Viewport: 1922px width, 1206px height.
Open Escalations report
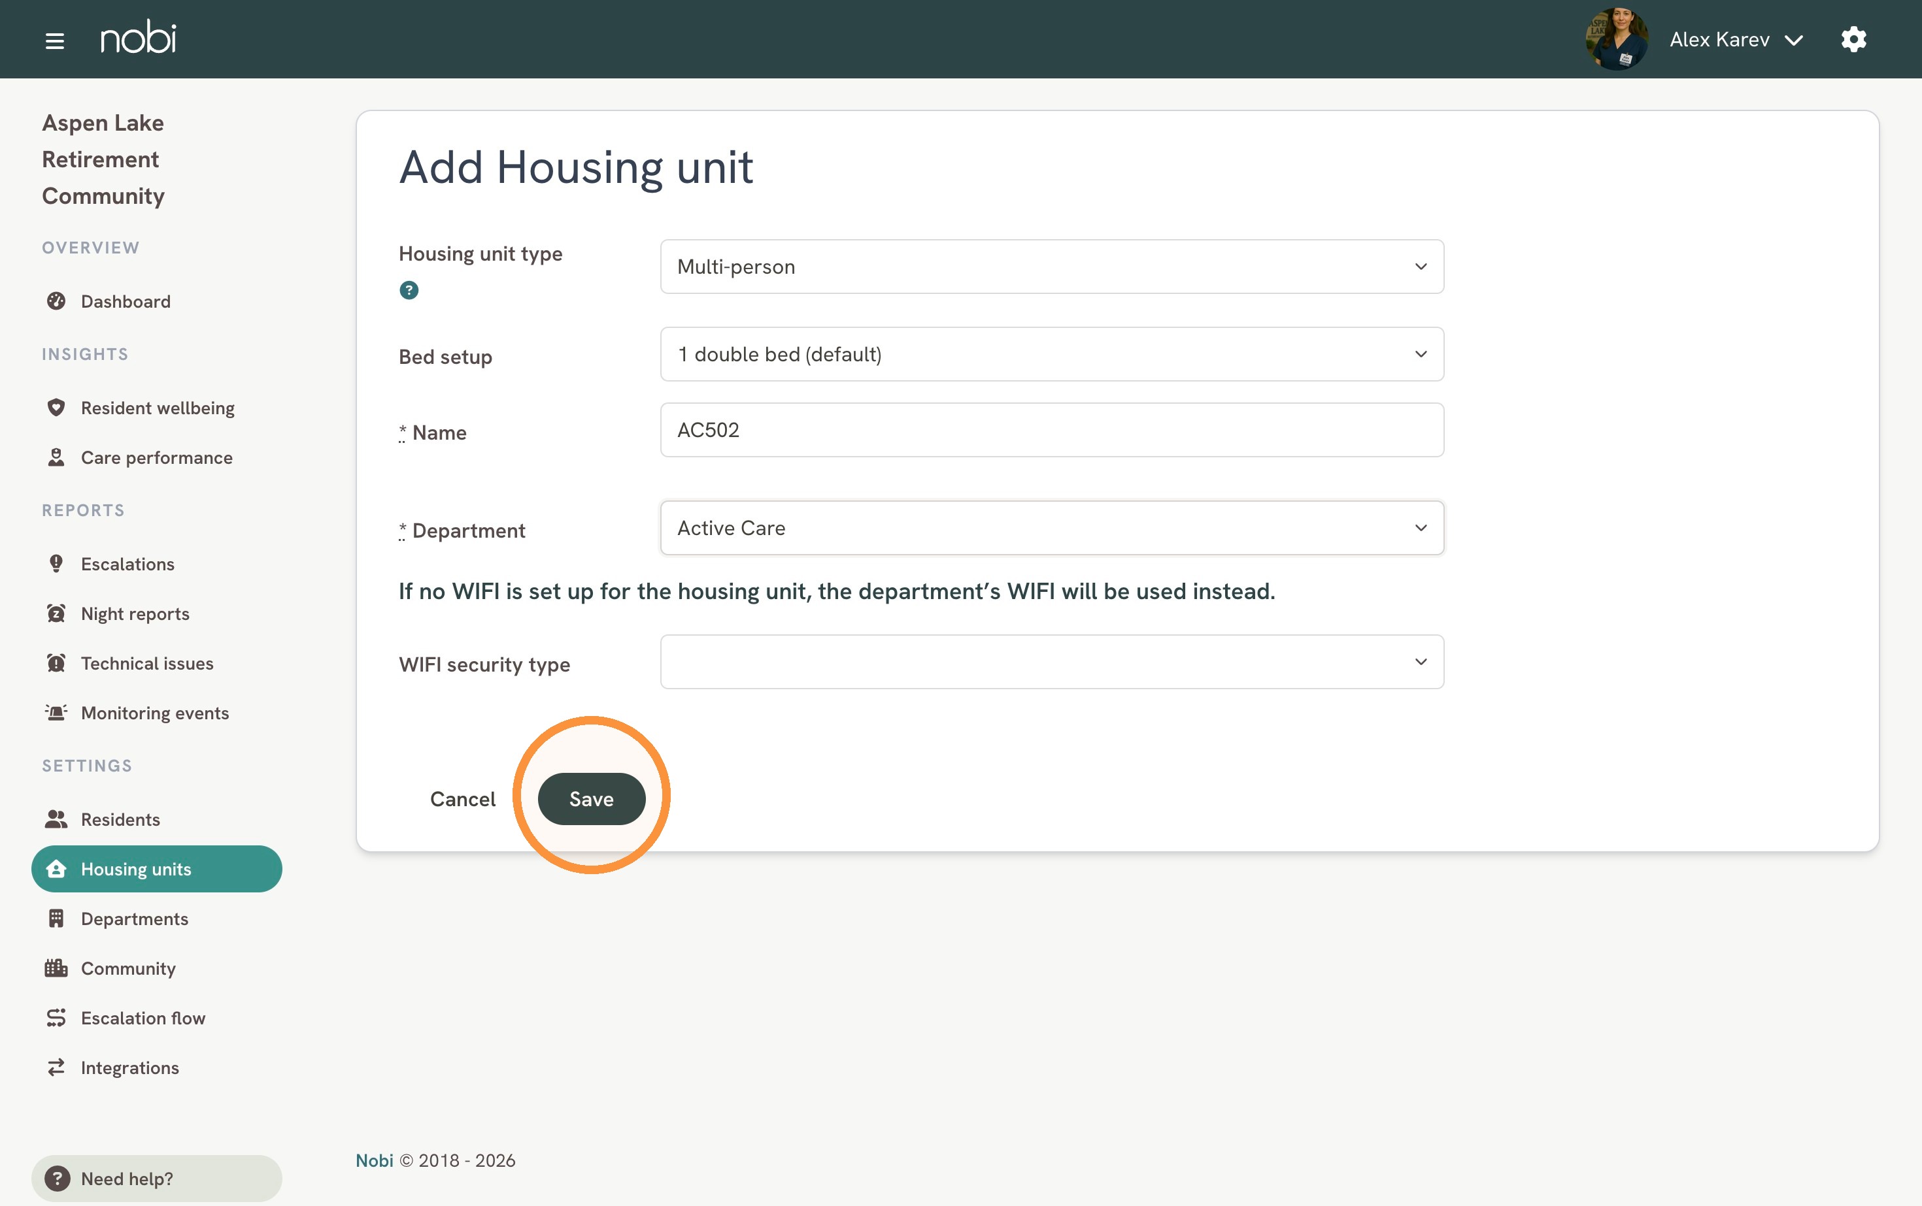click(x=127, y=564)
